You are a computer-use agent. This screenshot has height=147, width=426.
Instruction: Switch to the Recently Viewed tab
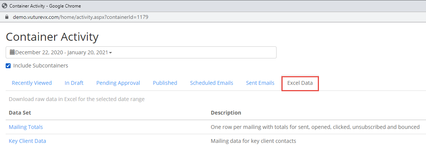click(x=32, y=83)
